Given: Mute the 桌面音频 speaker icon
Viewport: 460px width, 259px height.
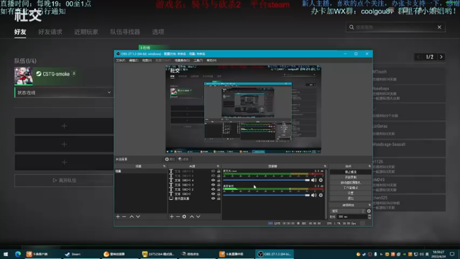Looking at the screenshot, I should 314,195.
